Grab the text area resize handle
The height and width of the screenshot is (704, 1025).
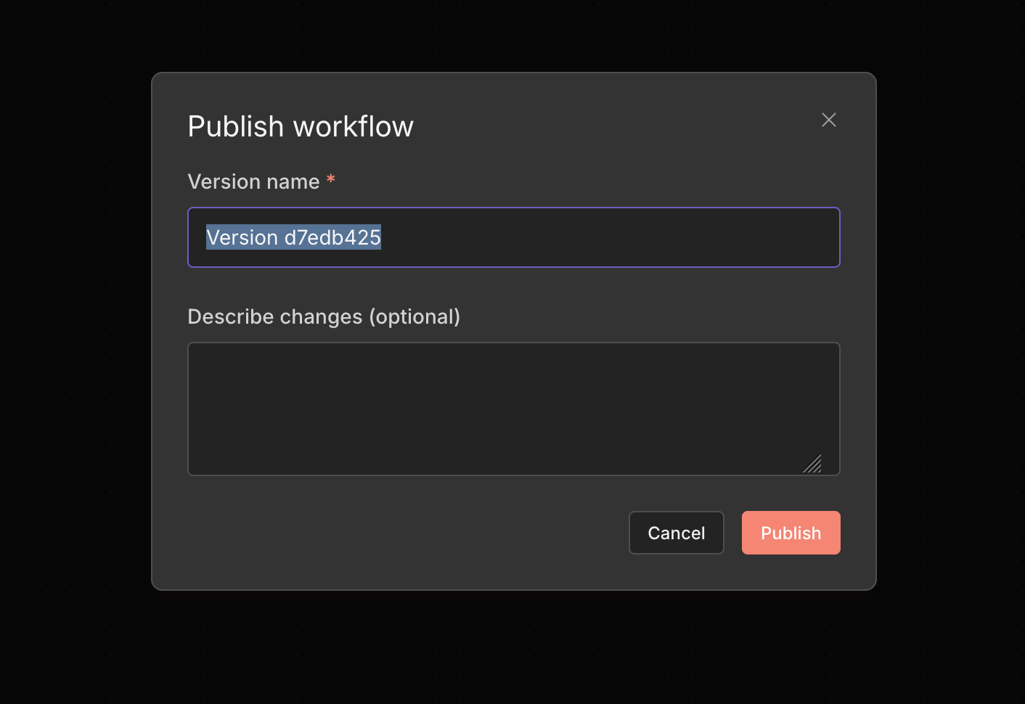pos(813,464)
